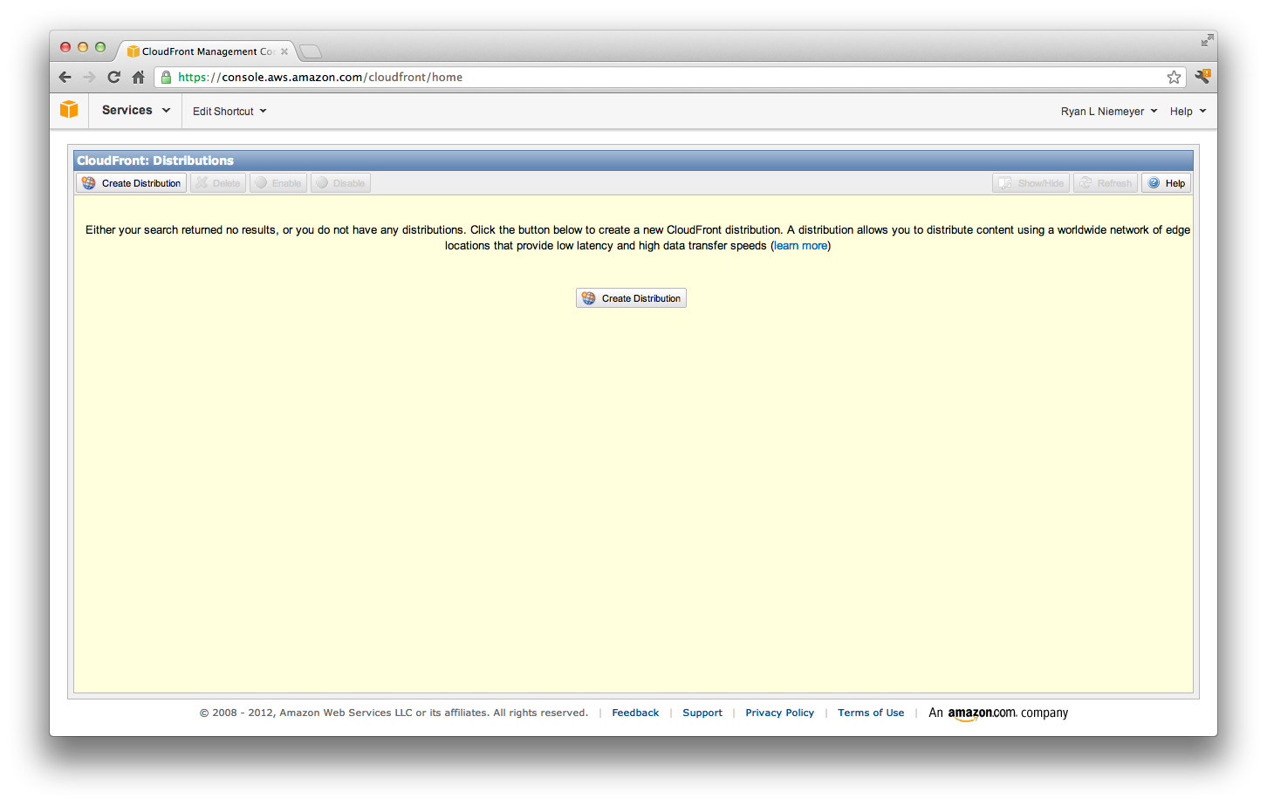Screen dimensions: 1267x805
Task: Open a new browser tab
Action: [x=310, y=51]
